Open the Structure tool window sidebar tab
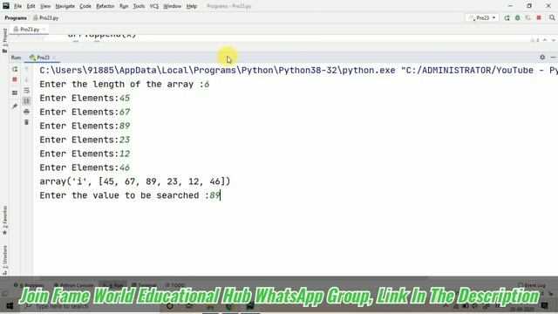The width and height of the screenshot is (558, 314). 4,259
